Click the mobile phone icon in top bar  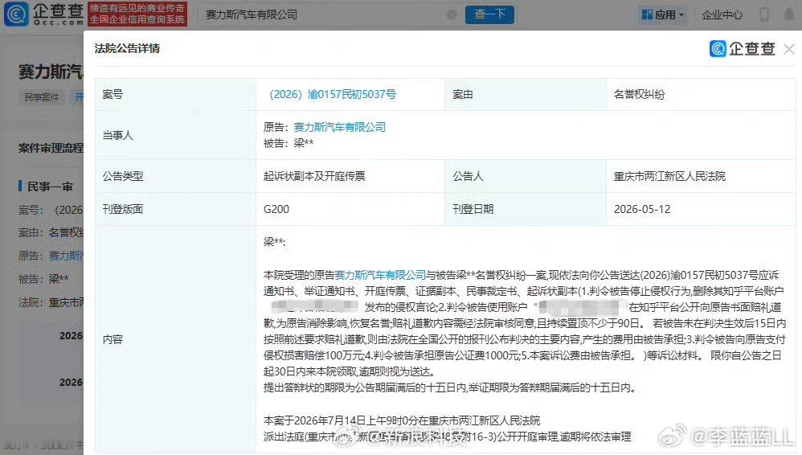pos(764,14)
